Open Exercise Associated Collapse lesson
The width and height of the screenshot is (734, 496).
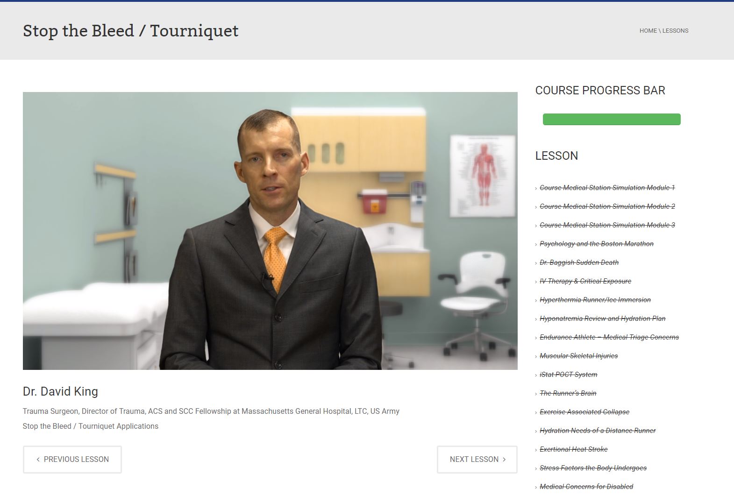pyautogui.click(x=584, y=412)
